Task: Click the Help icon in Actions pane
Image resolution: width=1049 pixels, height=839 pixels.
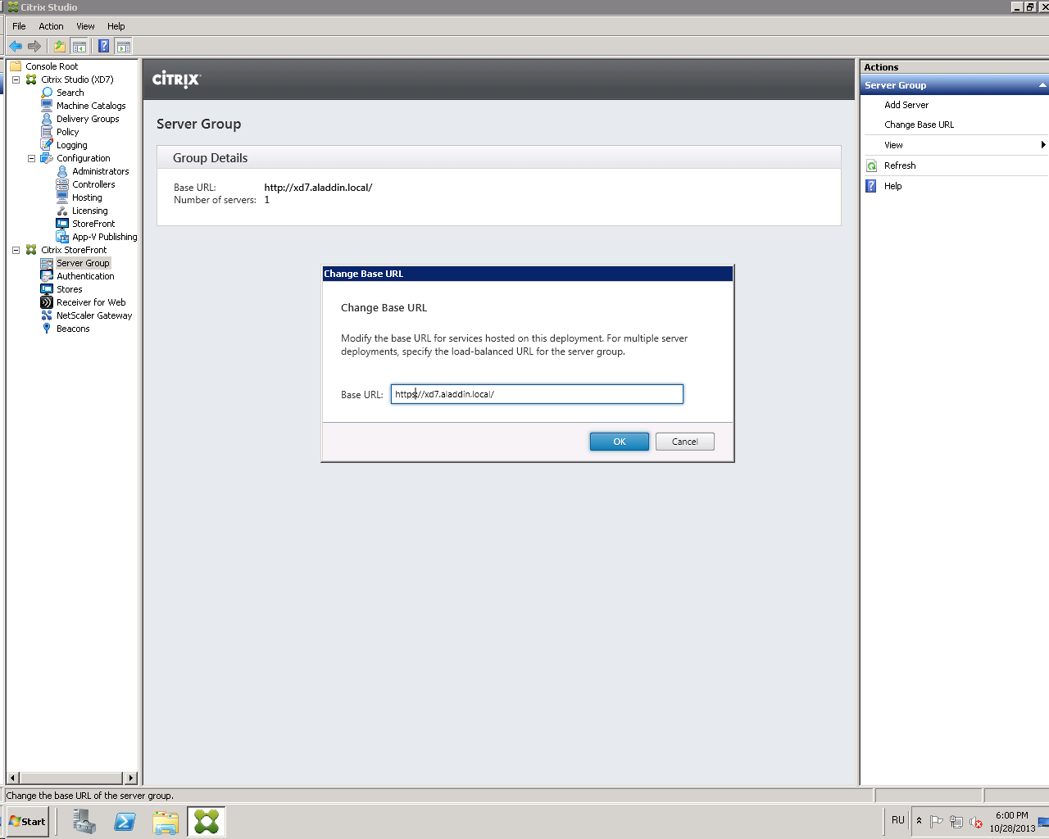Action: point(872,186)
